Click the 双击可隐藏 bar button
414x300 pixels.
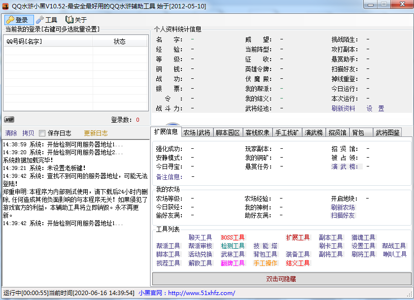coord(281,279)
